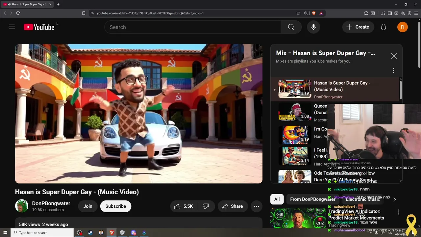
Task: Open TradingView AI Indicator recommended thumbnail
Action: tap(298, 218)
